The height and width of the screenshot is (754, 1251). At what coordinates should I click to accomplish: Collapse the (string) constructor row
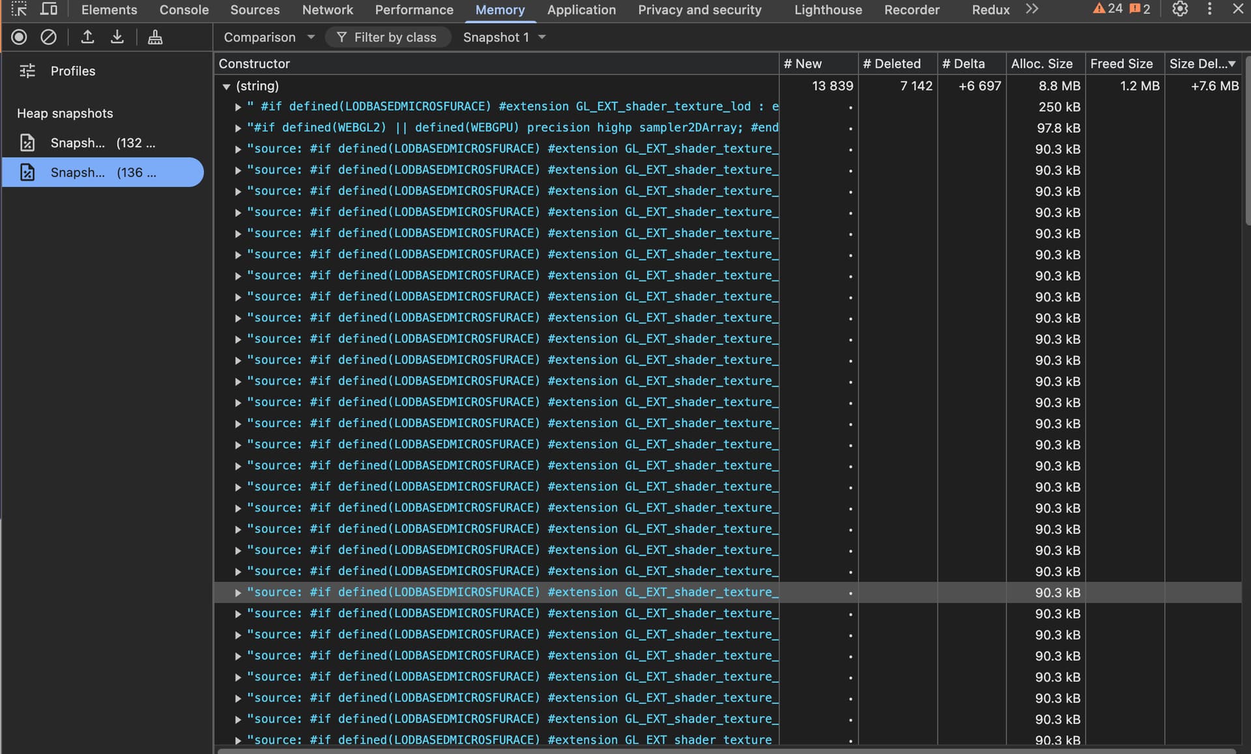226,86
